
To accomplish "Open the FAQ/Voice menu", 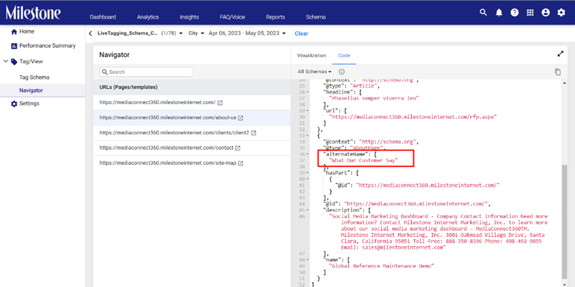I will pos(232,17).
